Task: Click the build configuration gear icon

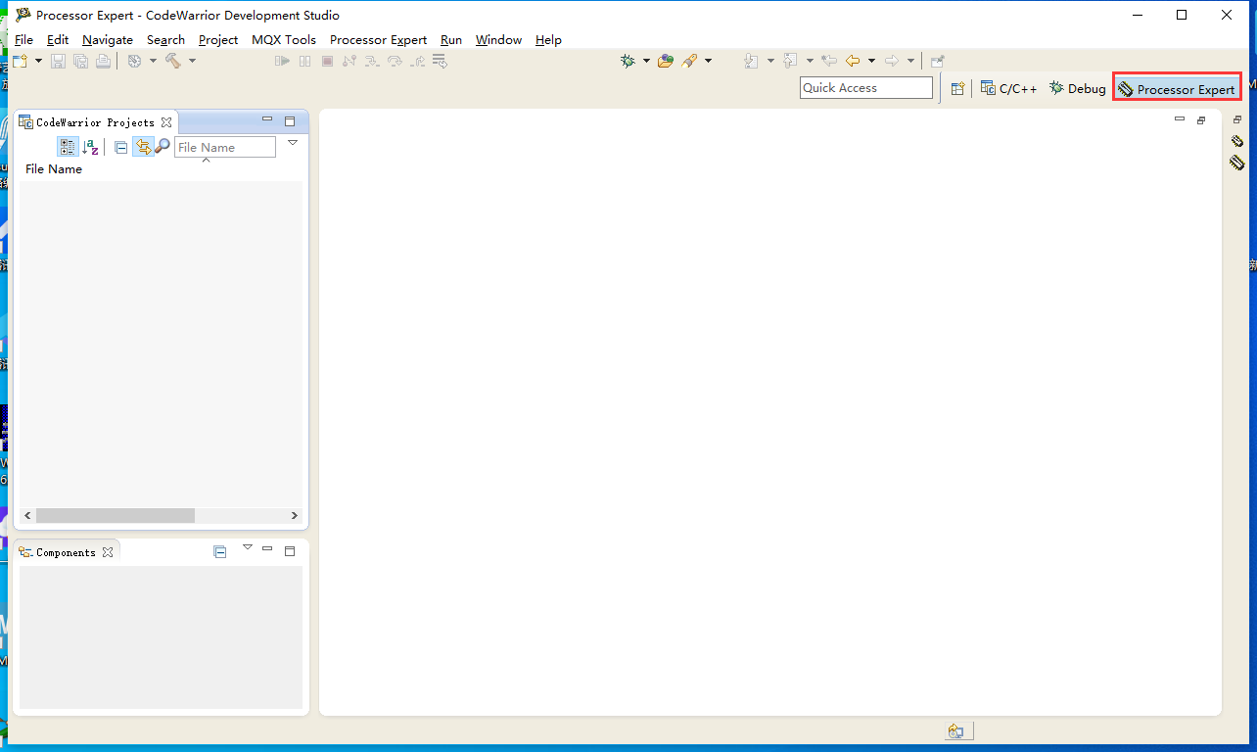Action: point(134,61)
